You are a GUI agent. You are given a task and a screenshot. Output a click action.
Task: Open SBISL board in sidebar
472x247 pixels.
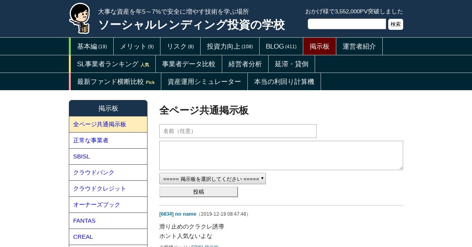[108, 156]
